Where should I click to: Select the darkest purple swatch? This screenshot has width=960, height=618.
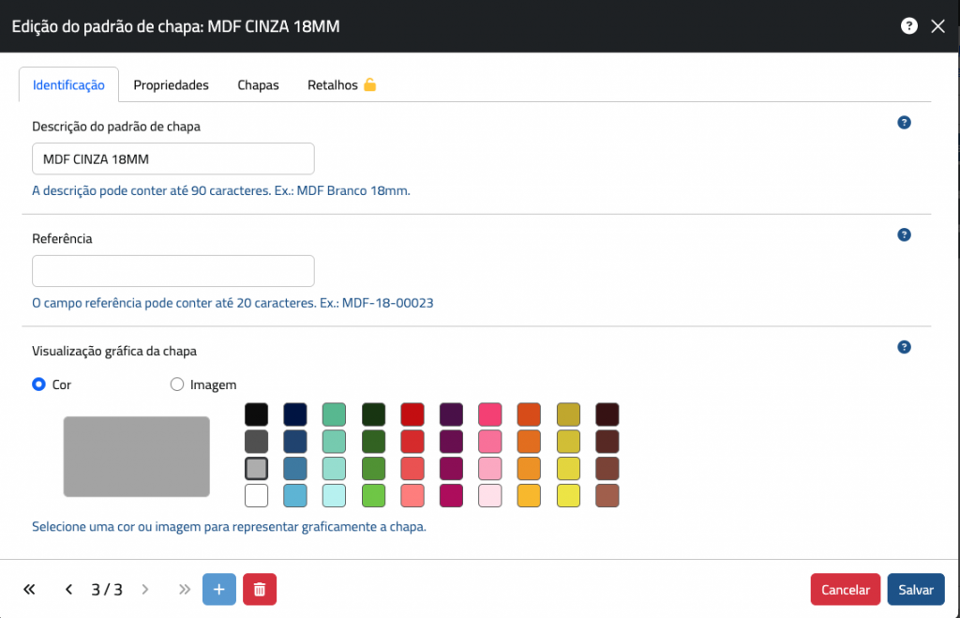(x=451, y=415)
